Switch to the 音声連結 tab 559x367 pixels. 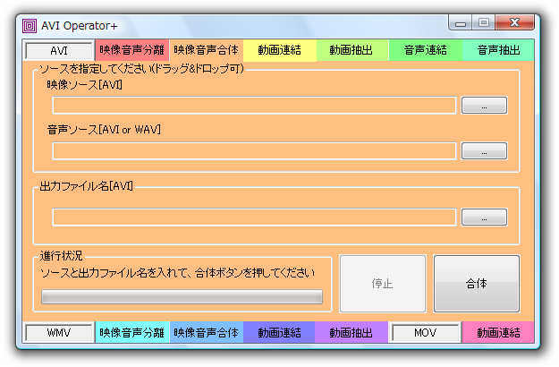(x=426, y=50)
